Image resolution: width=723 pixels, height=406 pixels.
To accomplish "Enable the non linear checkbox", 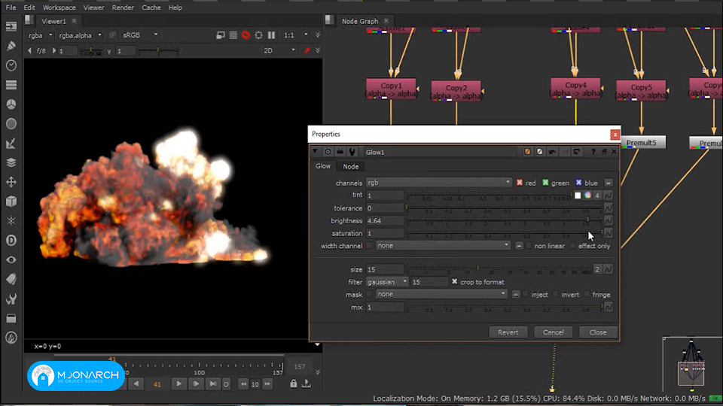I will [529, 246].
